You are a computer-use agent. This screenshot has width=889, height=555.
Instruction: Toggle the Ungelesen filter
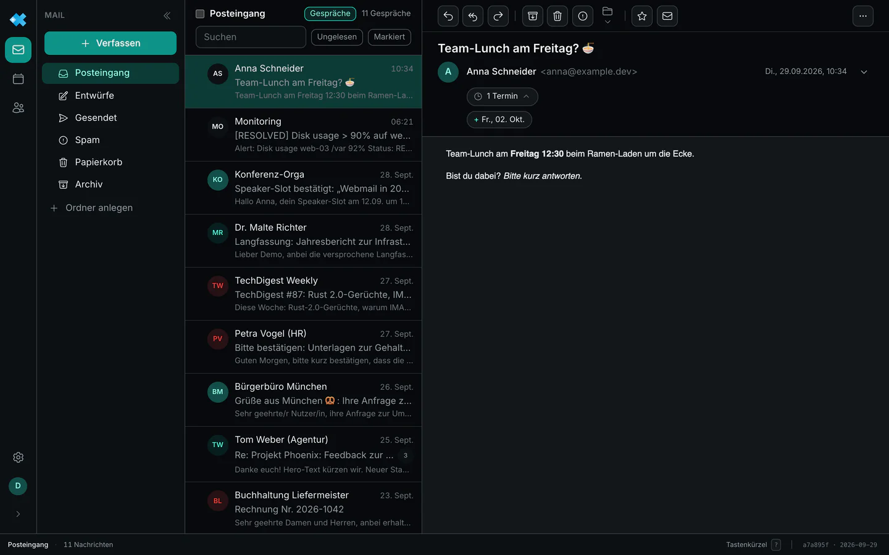click(x=337, y=37)
